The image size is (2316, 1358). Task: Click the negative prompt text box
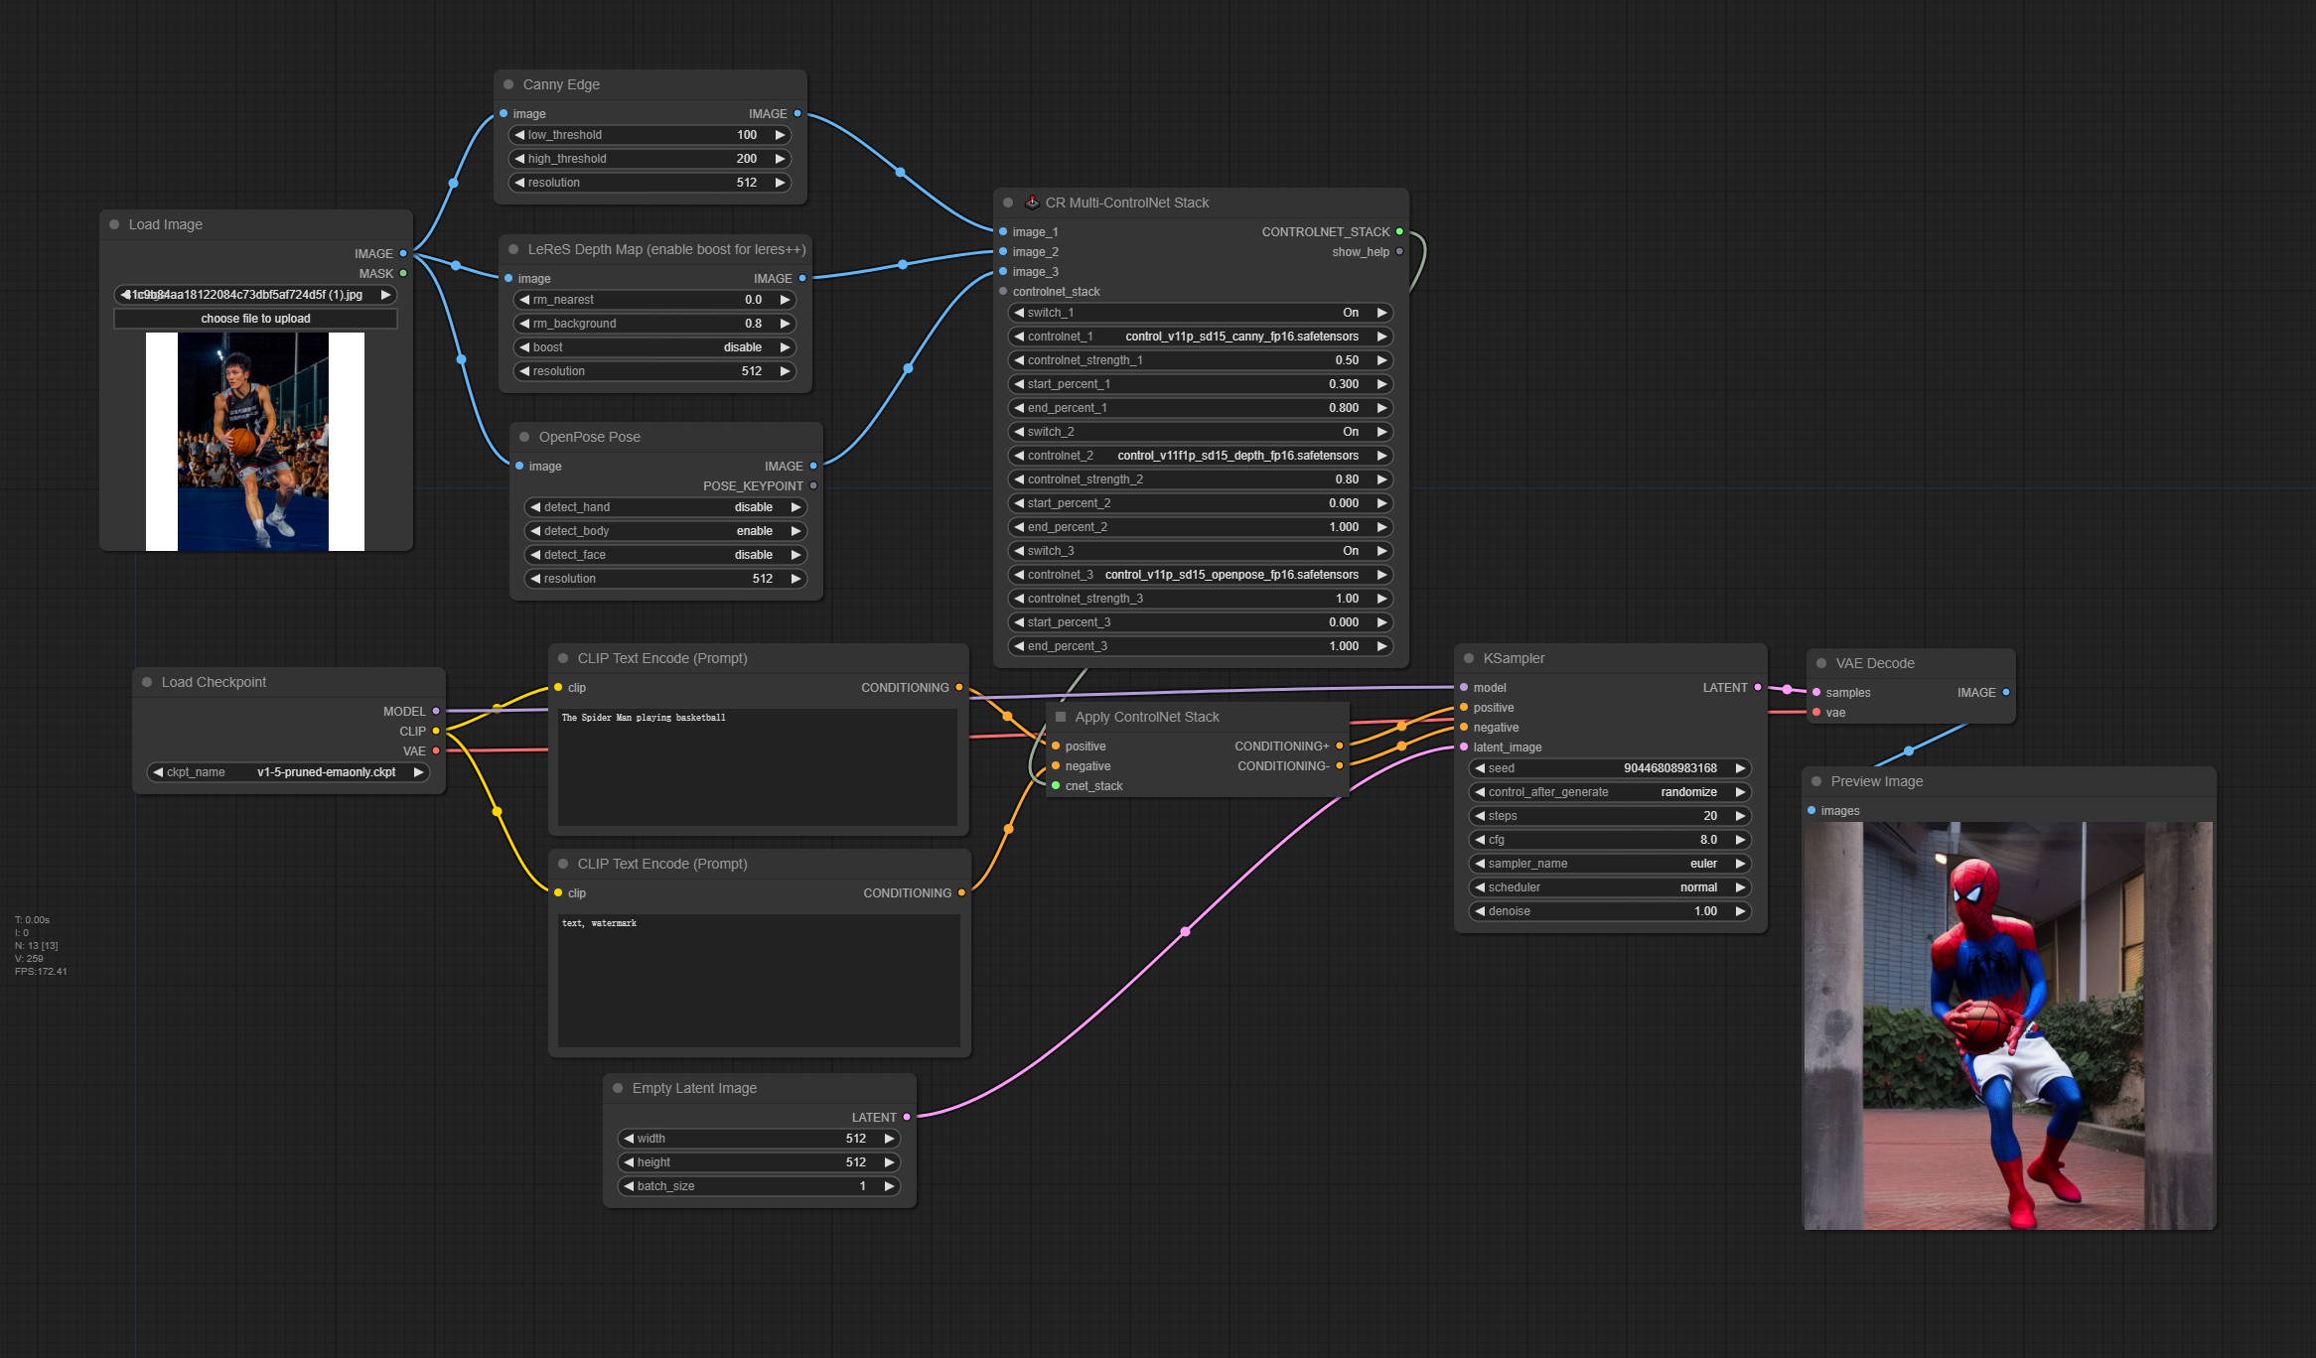[x=759, y=980]
